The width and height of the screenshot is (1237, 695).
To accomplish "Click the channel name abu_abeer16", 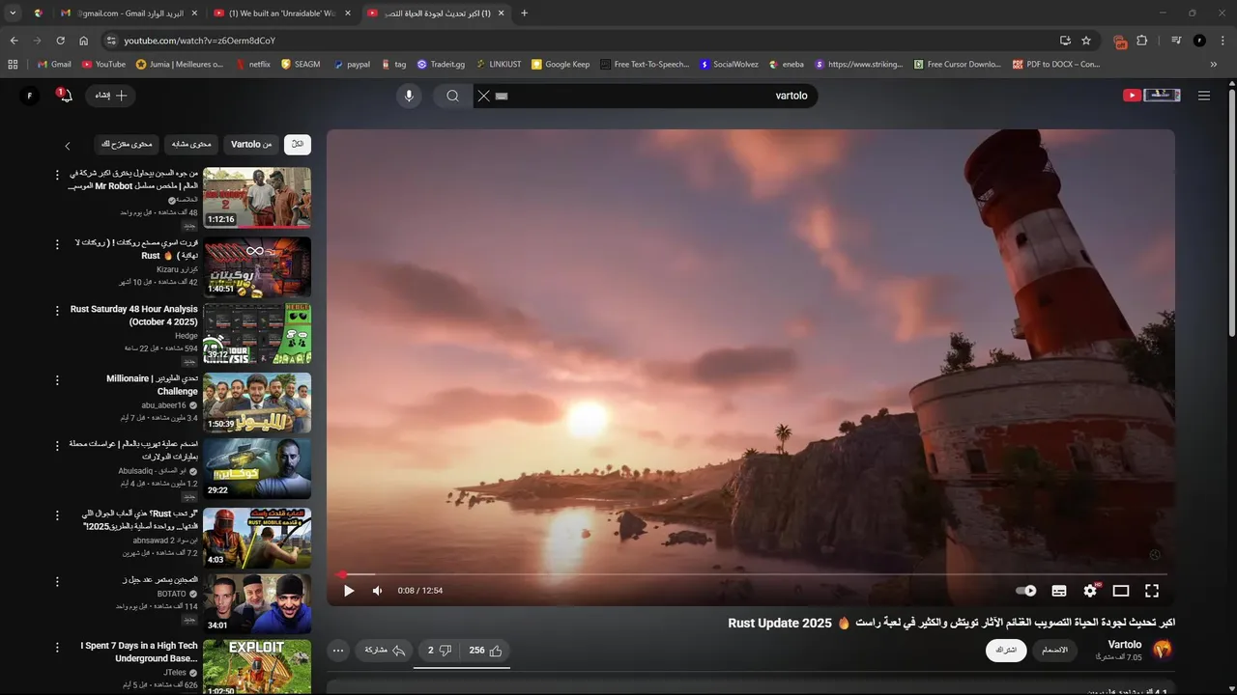I will [163, 405].
